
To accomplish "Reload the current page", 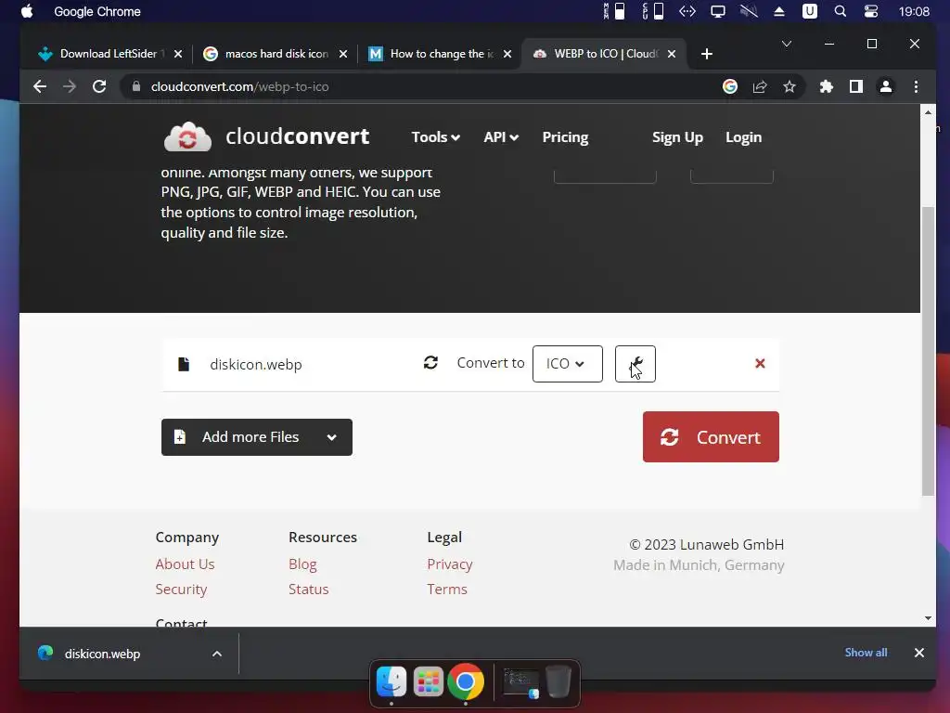I will (x=99, y=86).
